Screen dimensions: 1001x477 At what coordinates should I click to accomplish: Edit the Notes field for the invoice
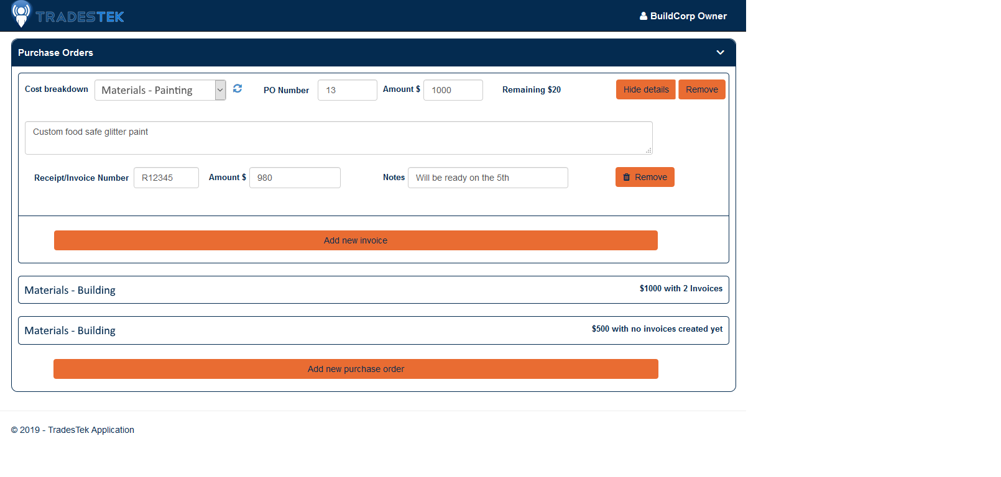(487, 178)
